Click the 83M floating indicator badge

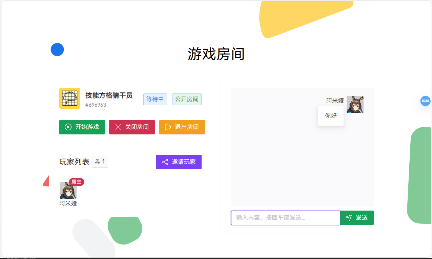point(425,101)
